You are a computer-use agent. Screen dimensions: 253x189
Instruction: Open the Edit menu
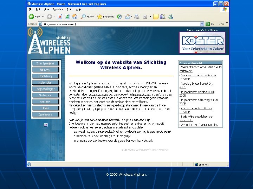[38, 9]
